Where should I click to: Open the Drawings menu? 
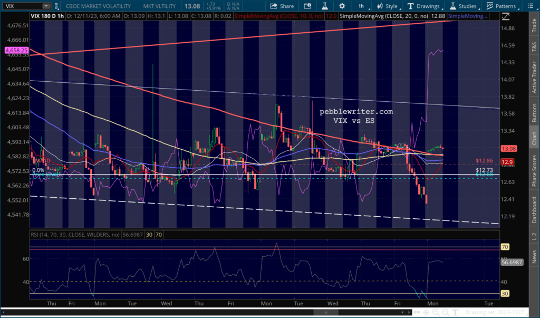pos(423,6)
